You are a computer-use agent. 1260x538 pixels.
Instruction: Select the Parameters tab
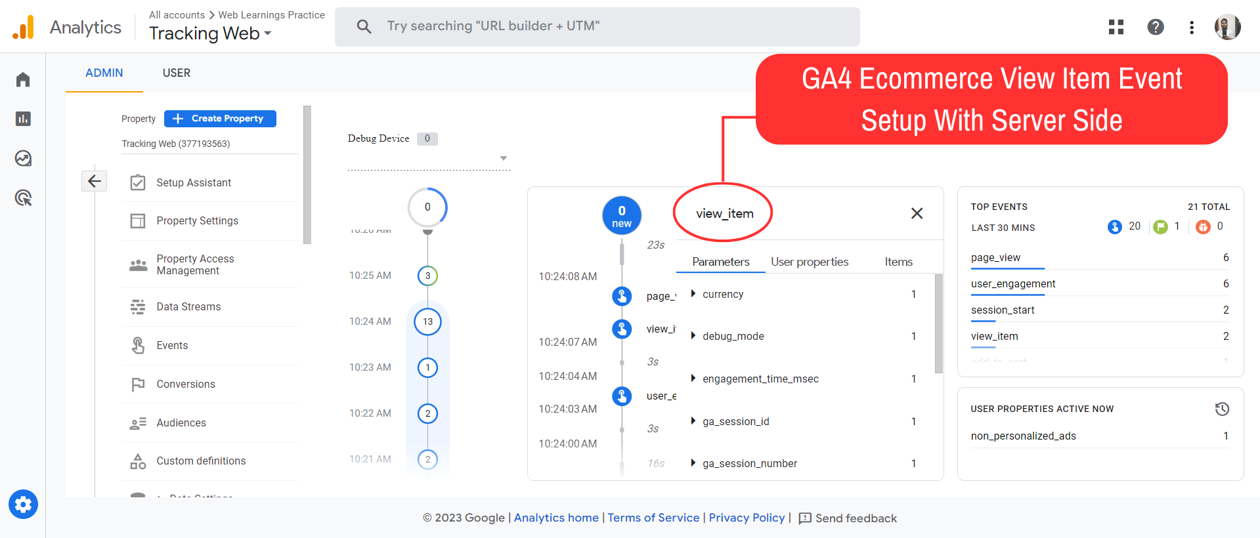point(720,262)
